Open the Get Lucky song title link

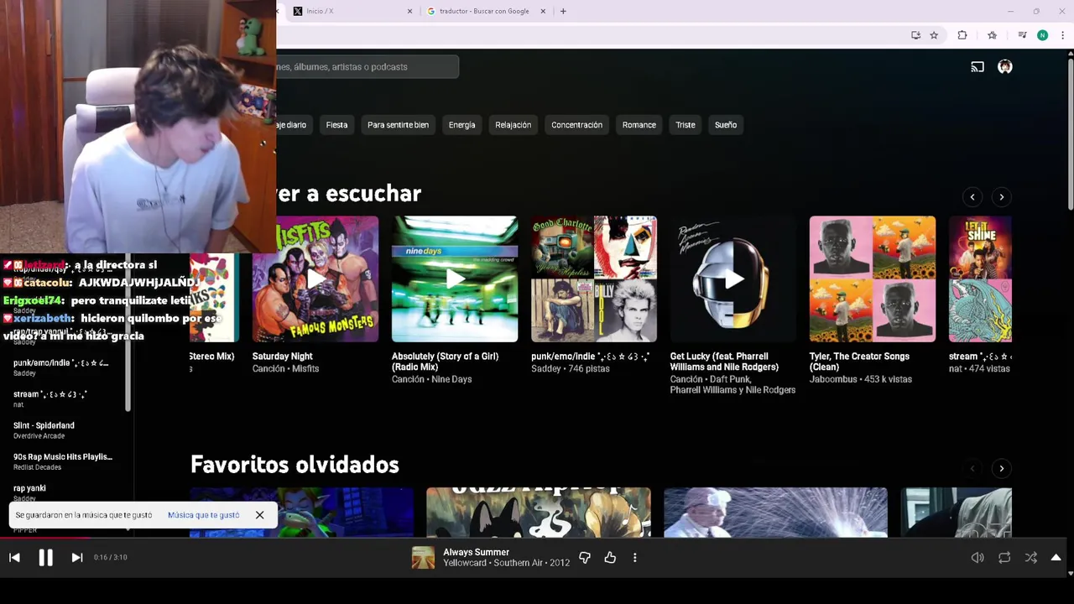[x=724, y=362]
